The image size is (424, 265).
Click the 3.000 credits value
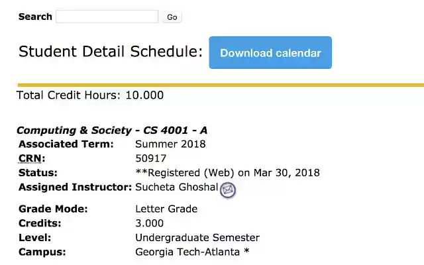point(149,223)
